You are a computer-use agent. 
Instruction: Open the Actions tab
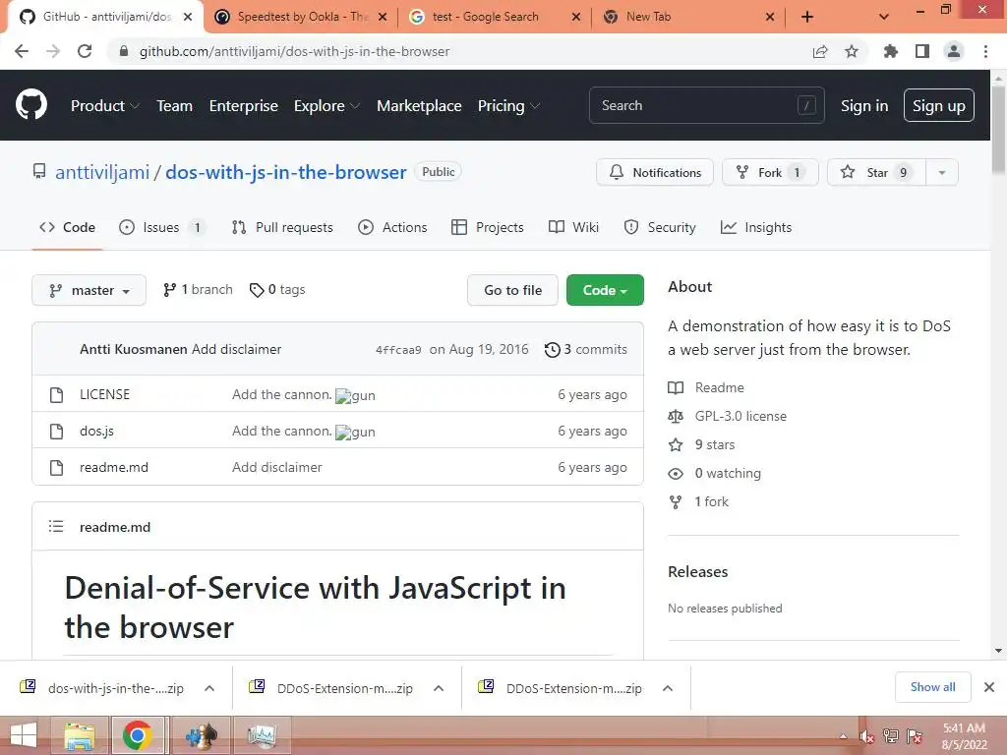[392, 227]
